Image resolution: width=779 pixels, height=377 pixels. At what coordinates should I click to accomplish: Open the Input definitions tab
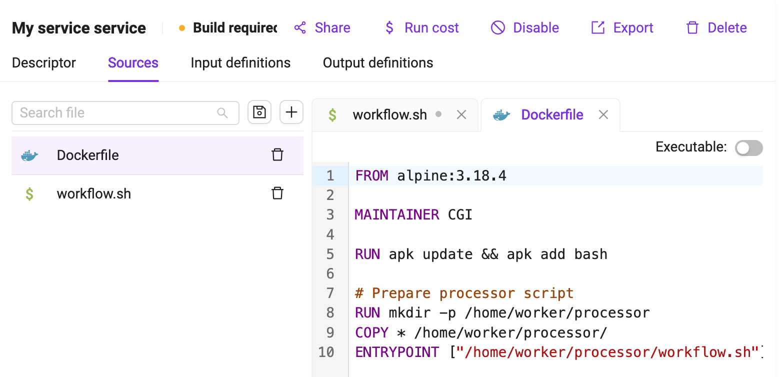coord(240,63)
